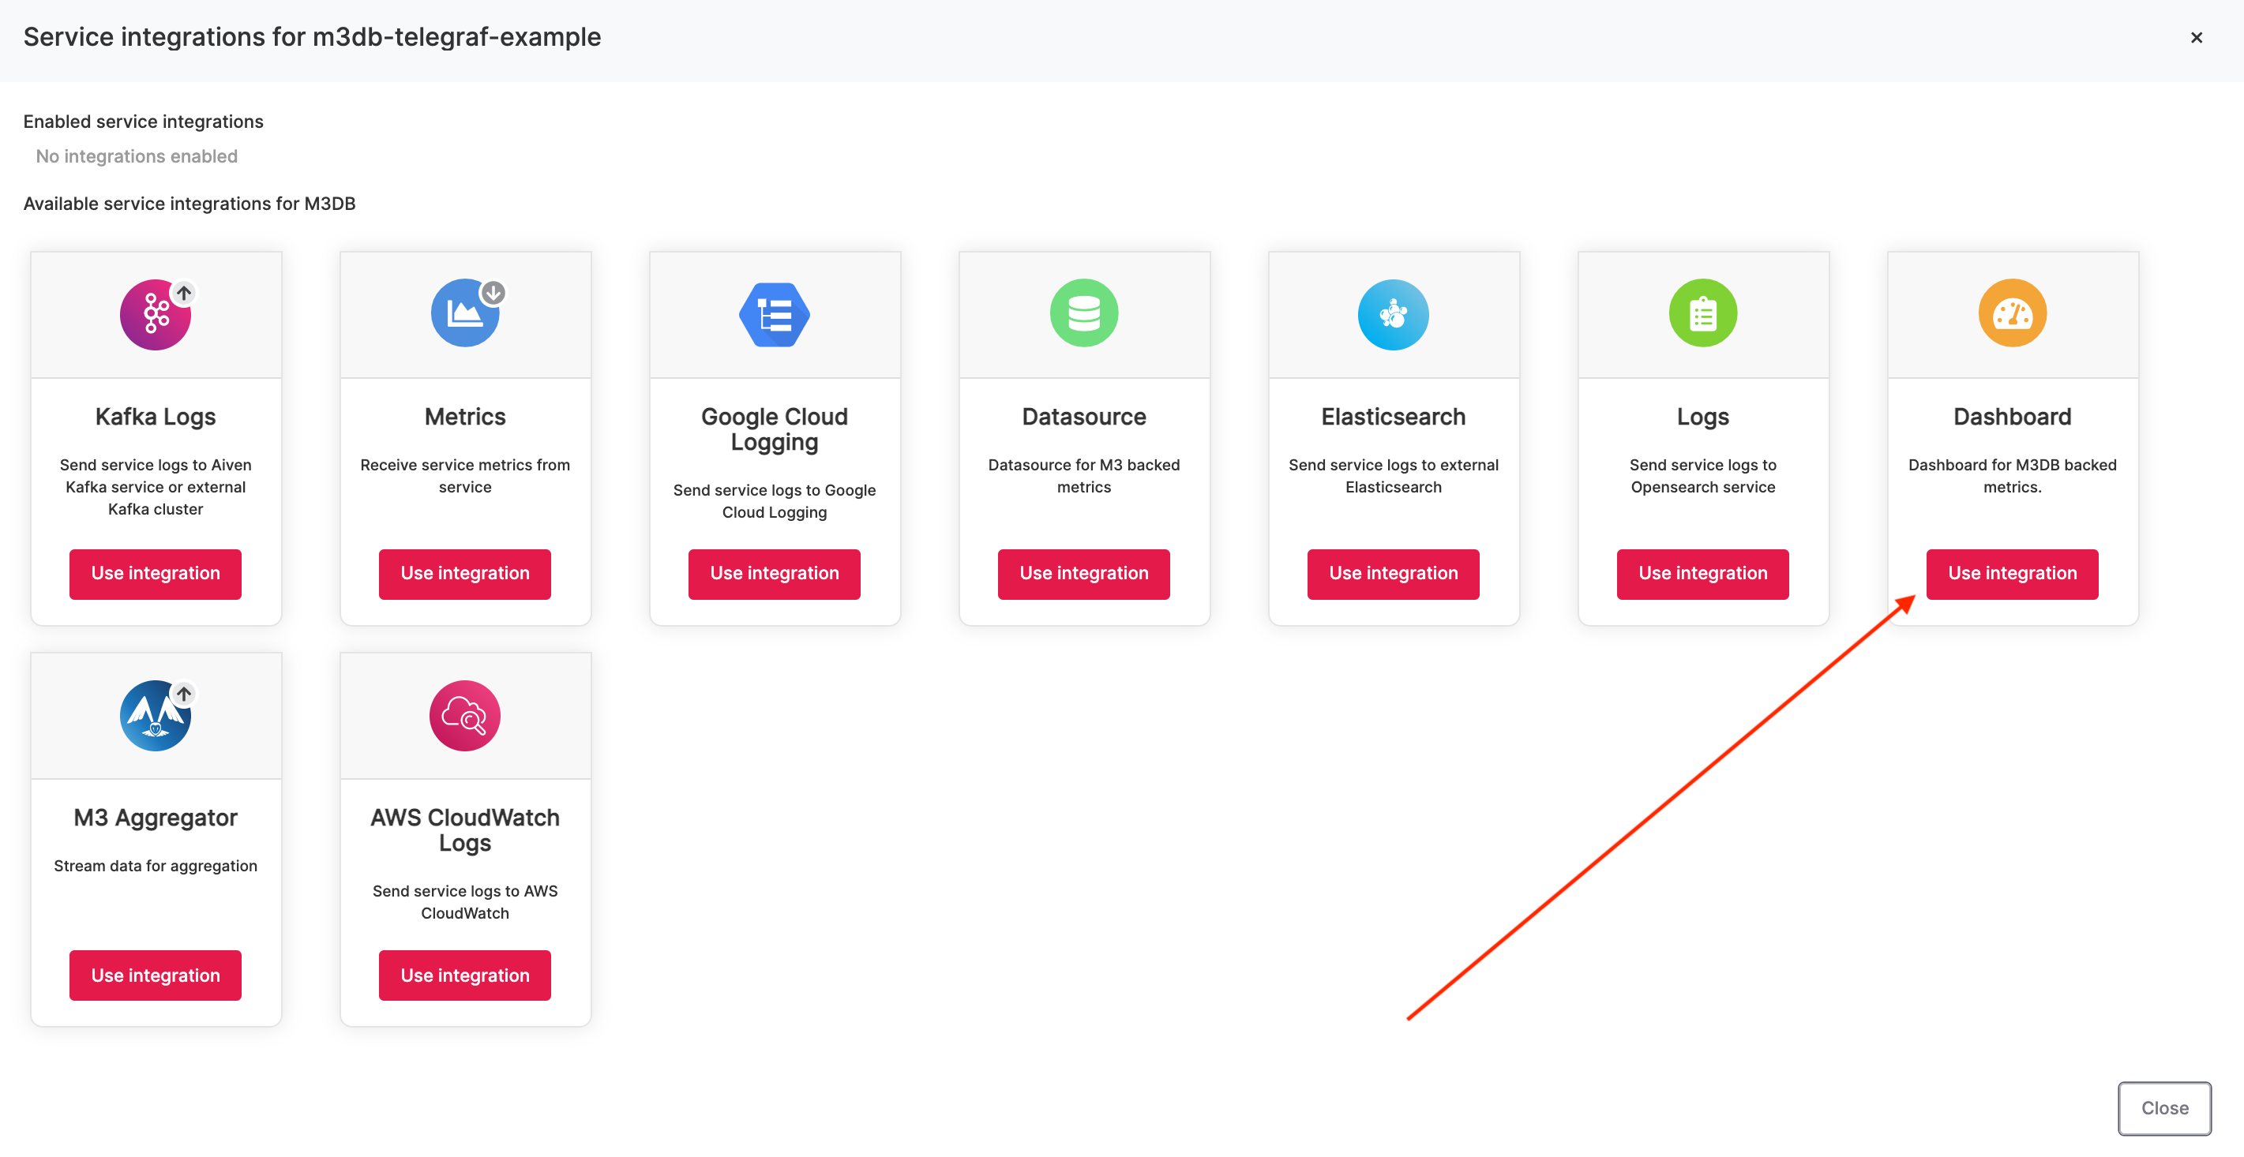Click the AWS CloudWatch Logs icon

(x=465, y=716)
